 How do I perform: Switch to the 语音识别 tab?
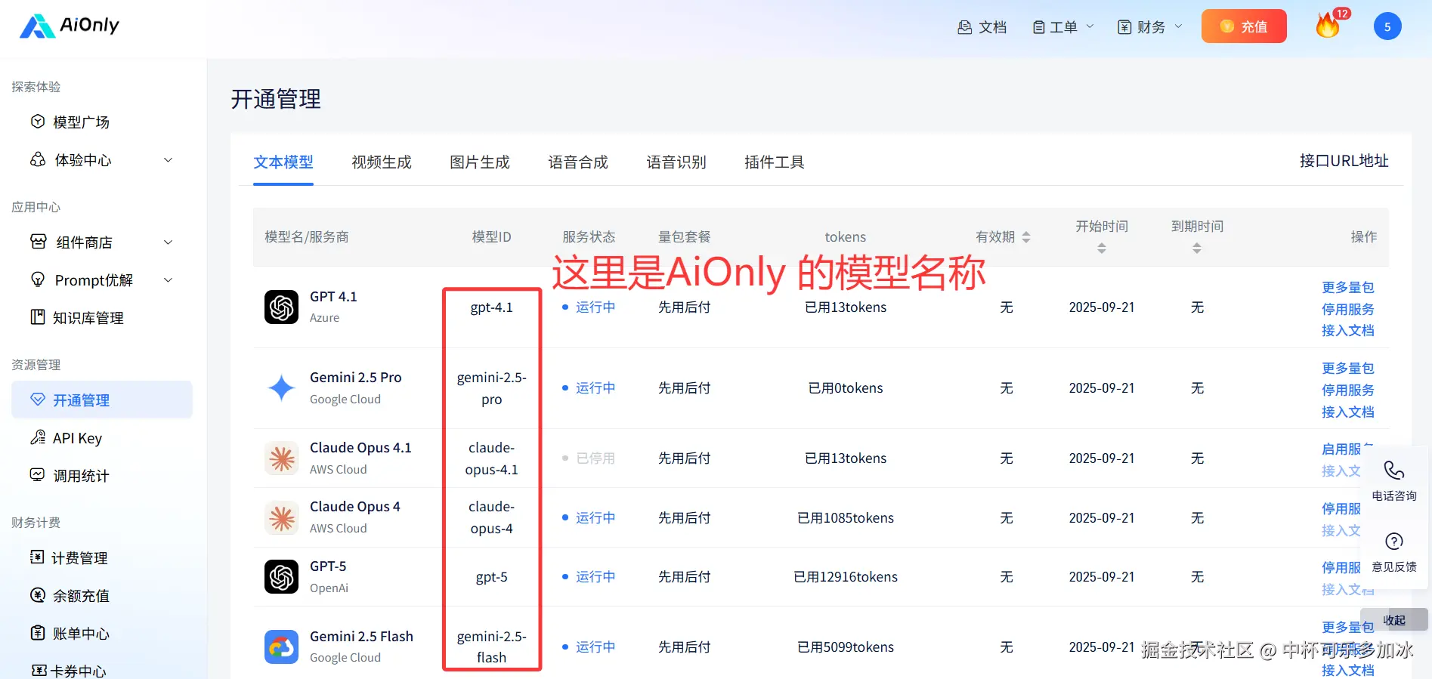pos(676,162)
